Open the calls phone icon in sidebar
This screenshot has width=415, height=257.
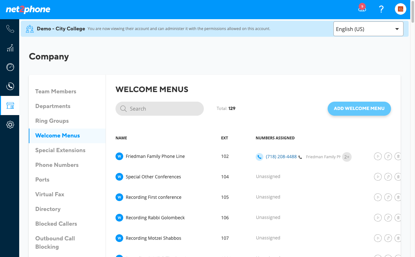10,29
